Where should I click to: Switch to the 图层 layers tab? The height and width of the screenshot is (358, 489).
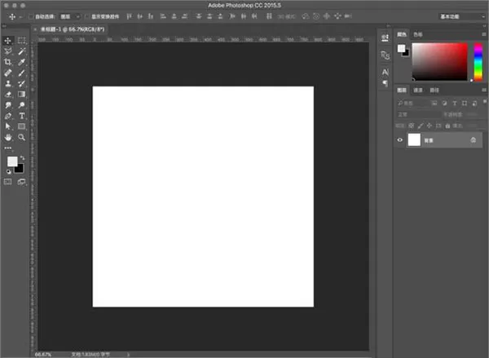[402, 91]
